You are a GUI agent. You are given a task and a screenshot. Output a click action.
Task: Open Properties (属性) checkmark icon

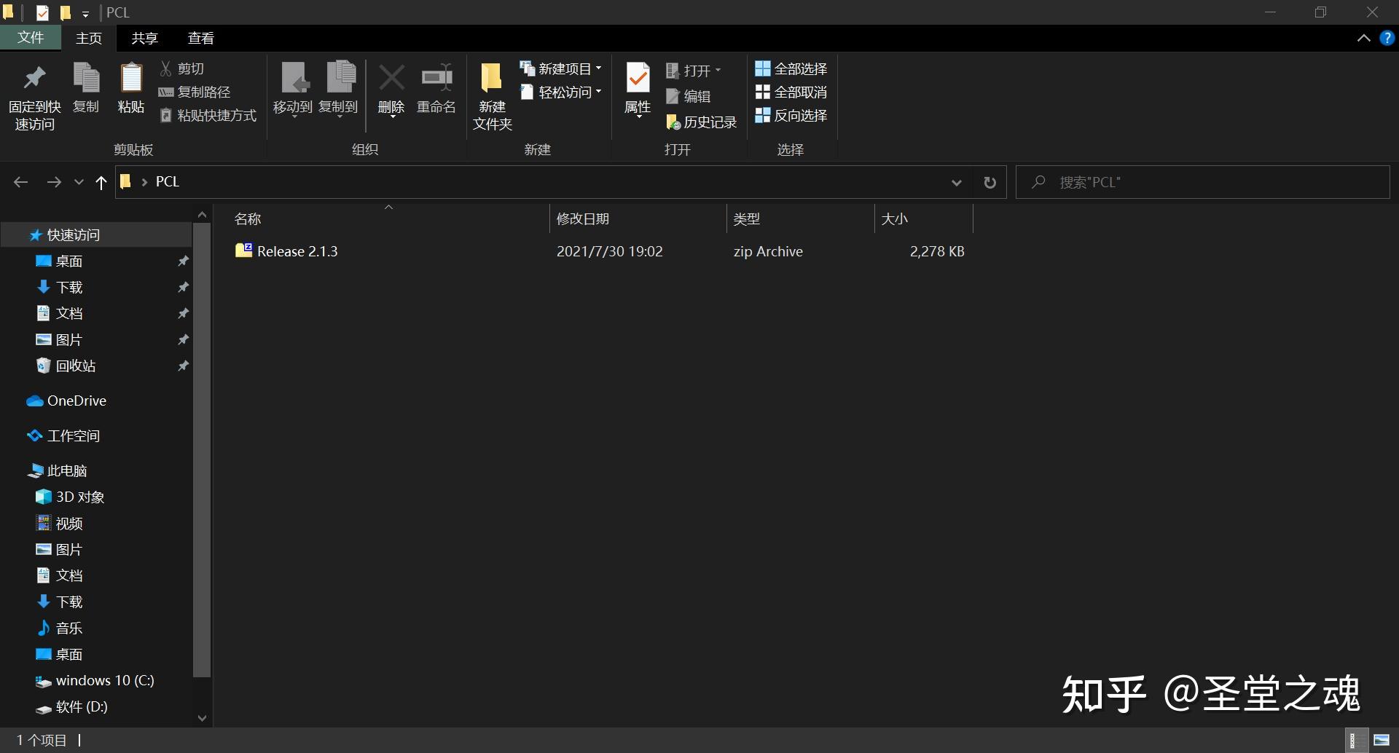[638, 79]
